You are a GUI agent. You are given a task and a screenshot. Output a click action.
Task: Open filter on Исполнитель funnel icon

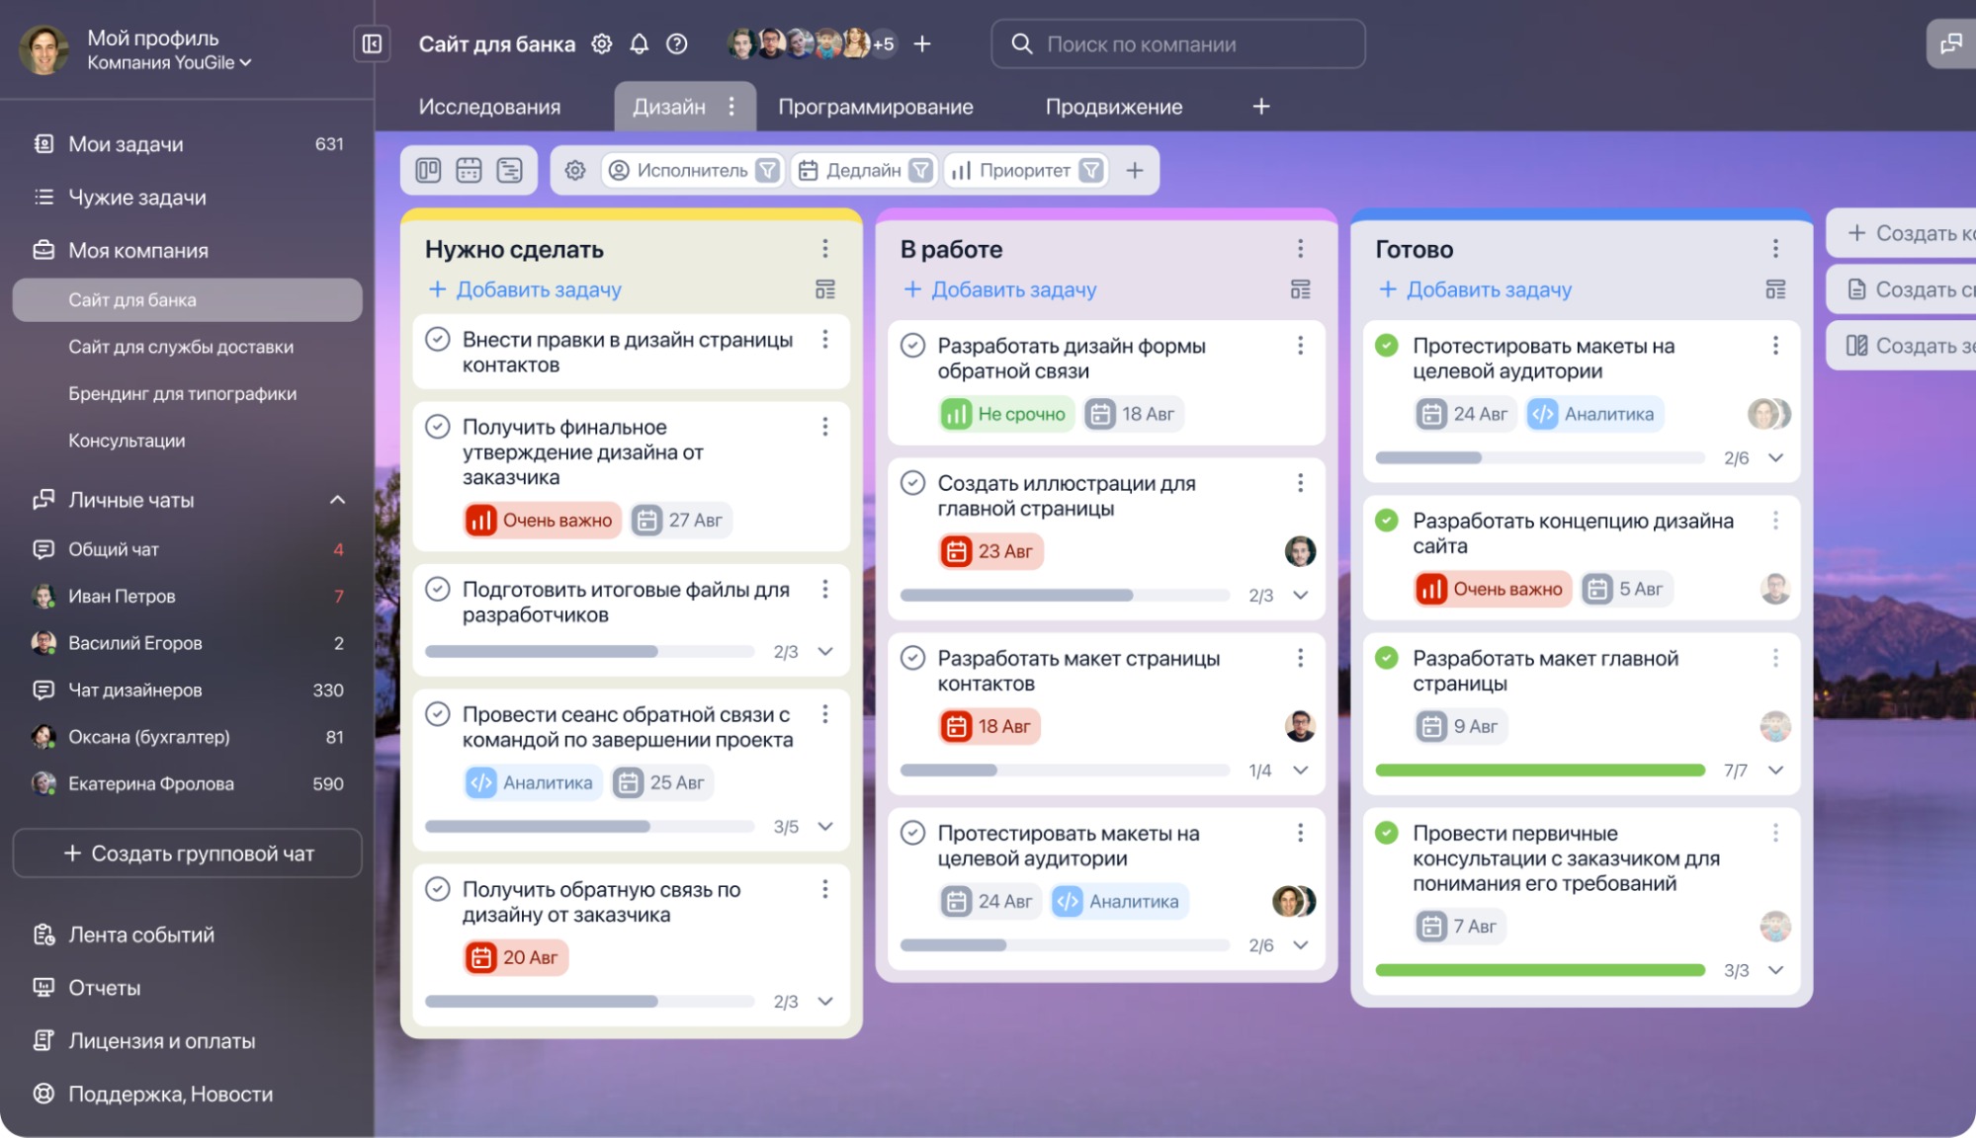(767, 170)
